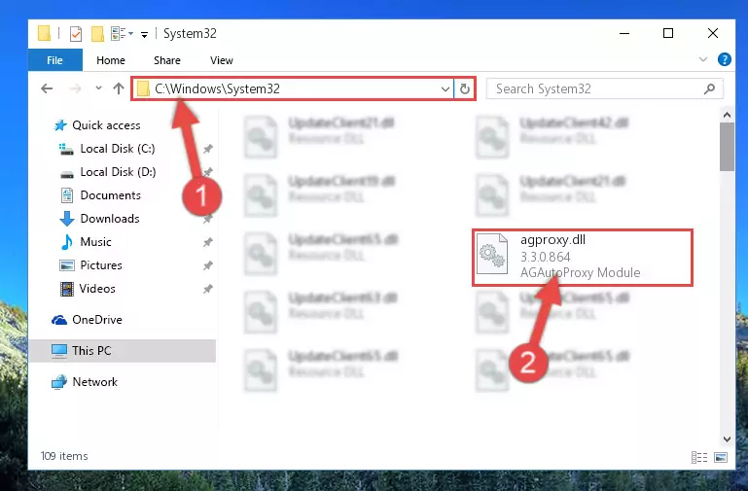Click the agproxy.dll gear file icon

pos(492,255)
